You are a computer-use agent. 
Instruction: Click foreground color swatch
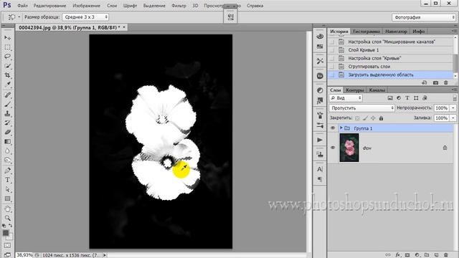click(6, 233)
